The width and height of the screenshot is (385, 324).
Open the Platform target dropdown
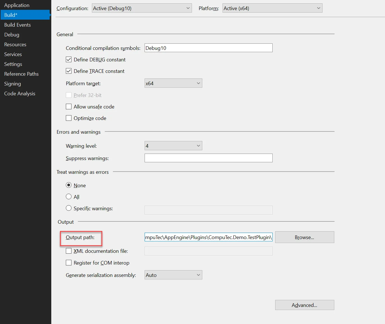173,83
